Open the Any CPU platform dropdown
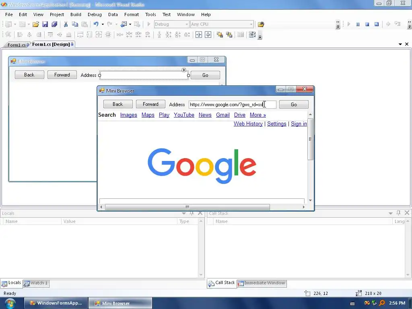Image resolution: width=412 pixels, height=309 pixels. pos(251,24)
